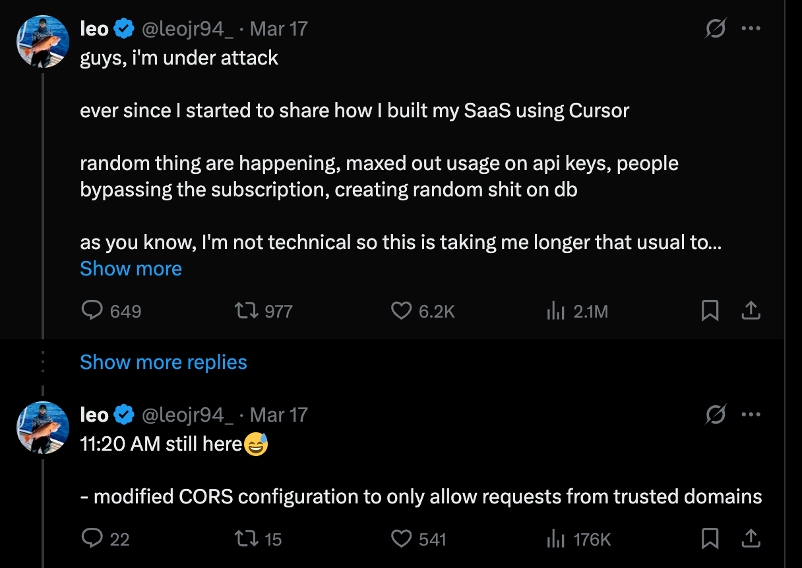Image resolution: width=802 pixels, height=568 pixels.
Task: Like the tweet with 541 likes
Action: pos(401,538)
